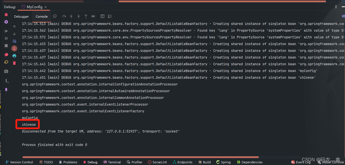Click internalCommonAnnotationProcessor output line
This screenshot has width=345, height=165.
93,98
